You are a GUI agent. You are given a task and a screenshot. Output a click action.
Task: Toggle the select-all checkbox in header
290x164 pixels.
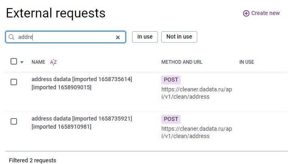pyautogui.click(x=14, y=62)
